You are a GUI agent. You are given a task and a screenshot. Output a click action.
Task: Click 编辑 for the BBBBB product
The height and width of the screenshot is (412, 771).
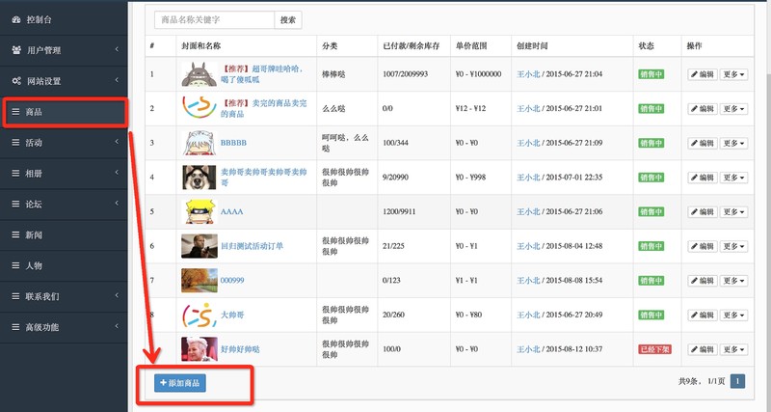click(x=703, y=143)
